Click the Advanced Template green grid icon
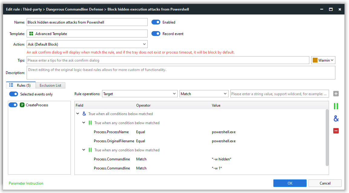This screenshot has width=349, height=193. click(31, 34)
